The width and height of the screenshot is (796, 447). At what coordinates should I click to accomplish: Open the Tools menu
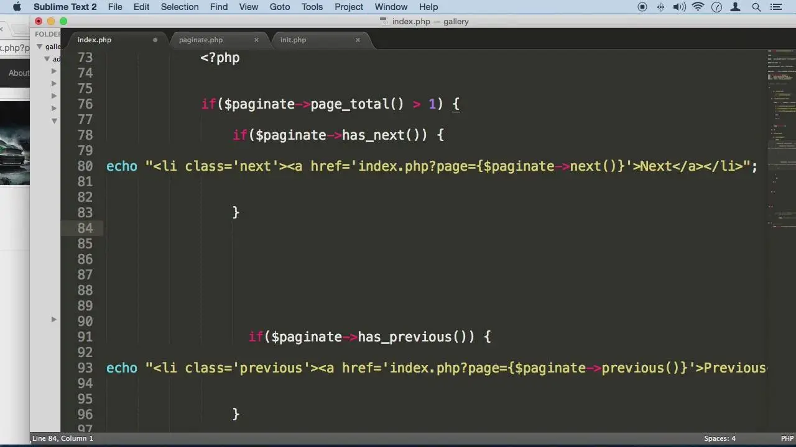click(312, 7)
